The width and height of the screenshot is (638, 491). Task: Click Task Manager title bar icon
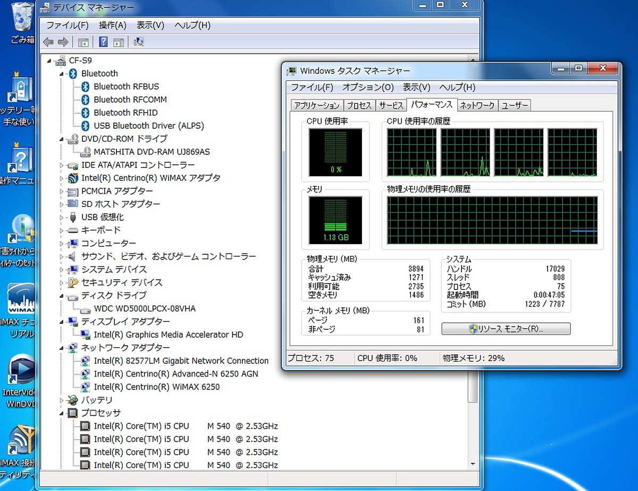click(x=291, y=71)
